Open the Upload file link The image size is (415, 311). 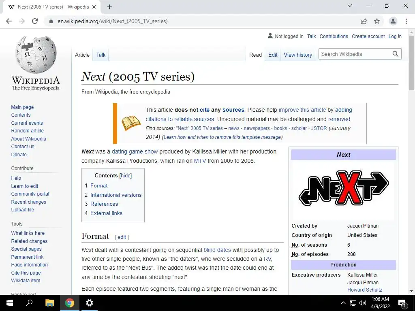point(23,209)
